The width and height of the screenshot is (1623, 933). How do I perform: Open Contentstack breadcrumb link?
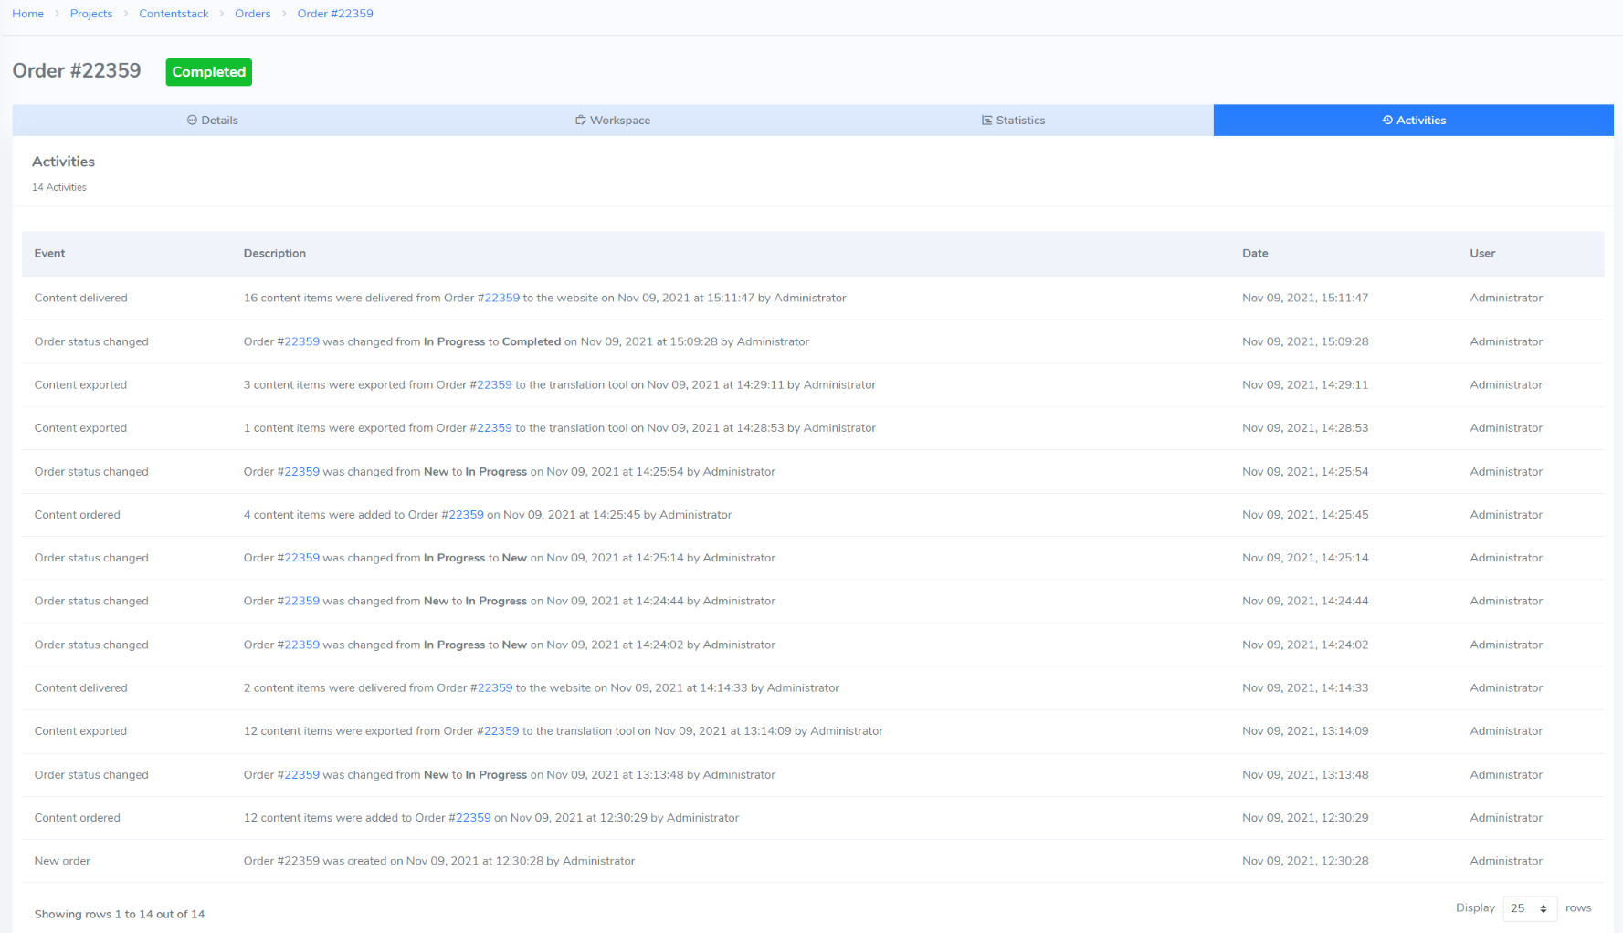click(x=174, y=14)
